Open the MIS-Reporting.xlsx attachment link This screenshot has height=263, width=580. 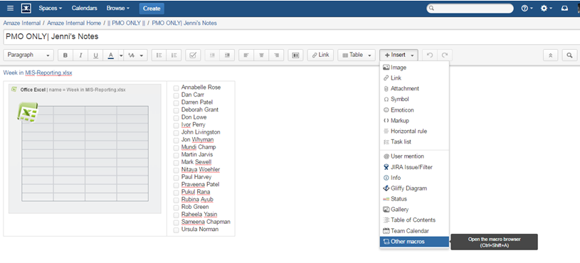[38, 73]
